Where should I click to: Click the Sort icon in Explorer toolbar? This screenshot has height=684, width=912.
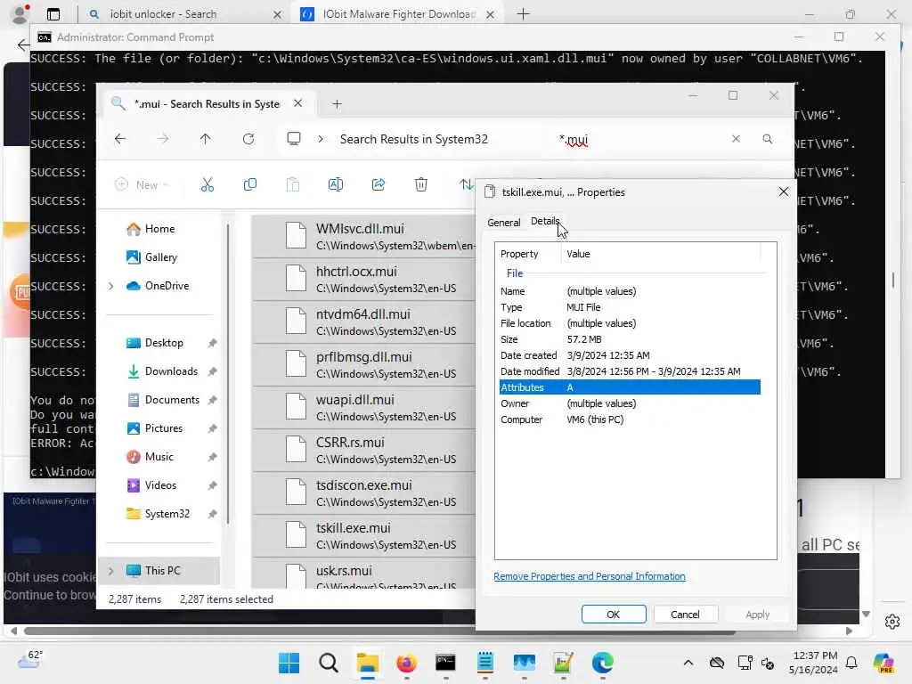(466, 185)
